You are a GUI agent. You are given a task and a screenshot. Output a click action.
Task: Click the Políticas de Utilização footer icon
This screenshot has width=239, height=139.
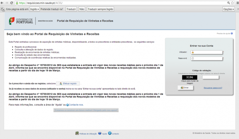tap(77, 133)
